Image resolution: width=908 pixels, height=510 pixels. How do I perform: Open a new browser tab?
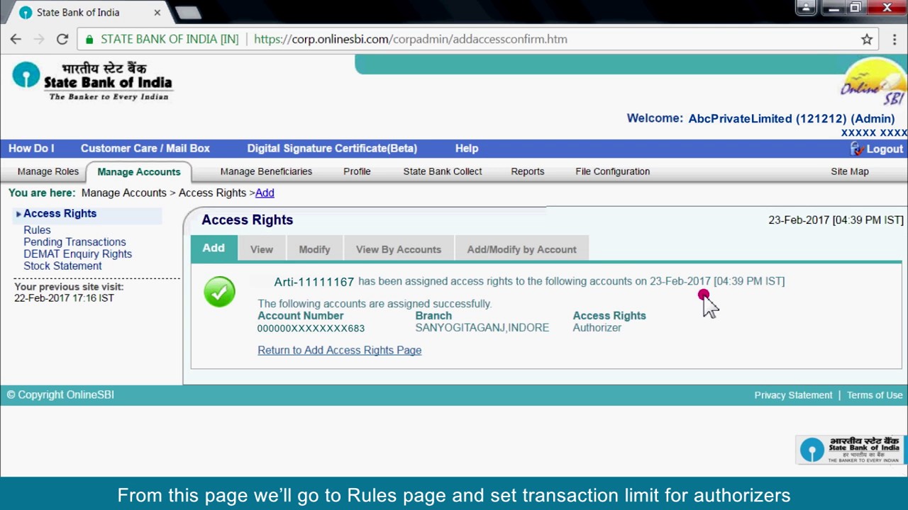[187, 12]
